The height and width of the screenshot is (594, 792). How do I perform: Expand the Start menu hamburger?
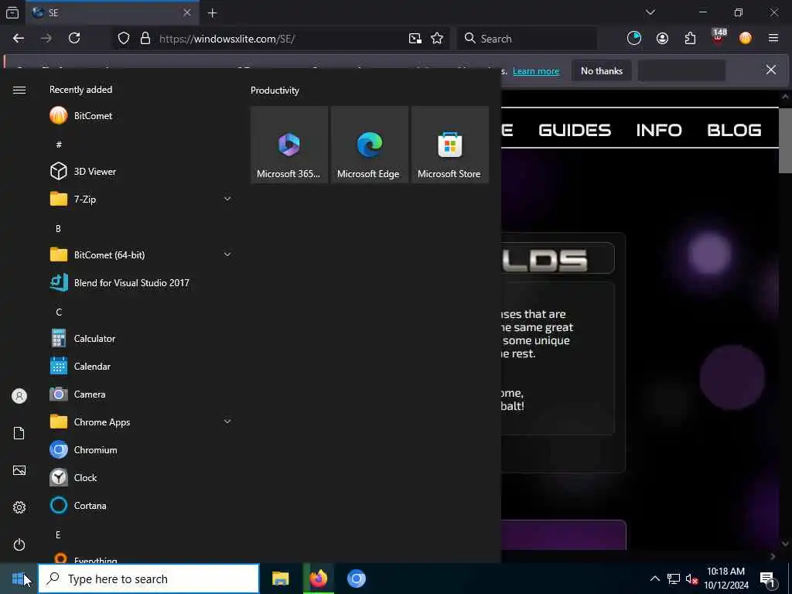pos(19,90)
